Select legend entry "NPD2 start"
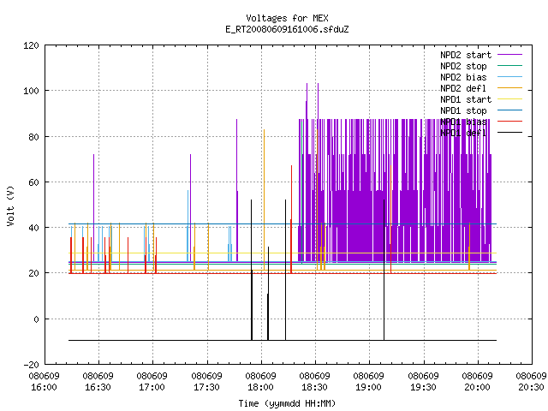 466,55
